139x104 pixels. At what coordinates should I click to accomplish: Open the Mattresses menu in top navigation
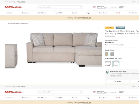pyautogui.click(x=25, y=13)
